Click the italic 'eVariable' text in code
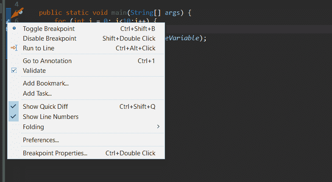The image size is (332, 182). [182, 38]
